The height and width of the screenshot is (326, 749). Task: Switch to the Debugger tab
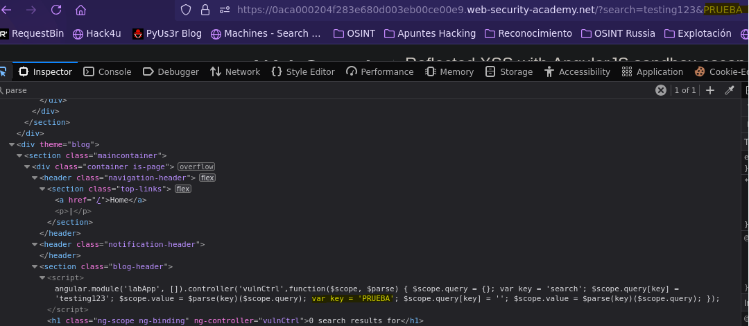(171, 71)
